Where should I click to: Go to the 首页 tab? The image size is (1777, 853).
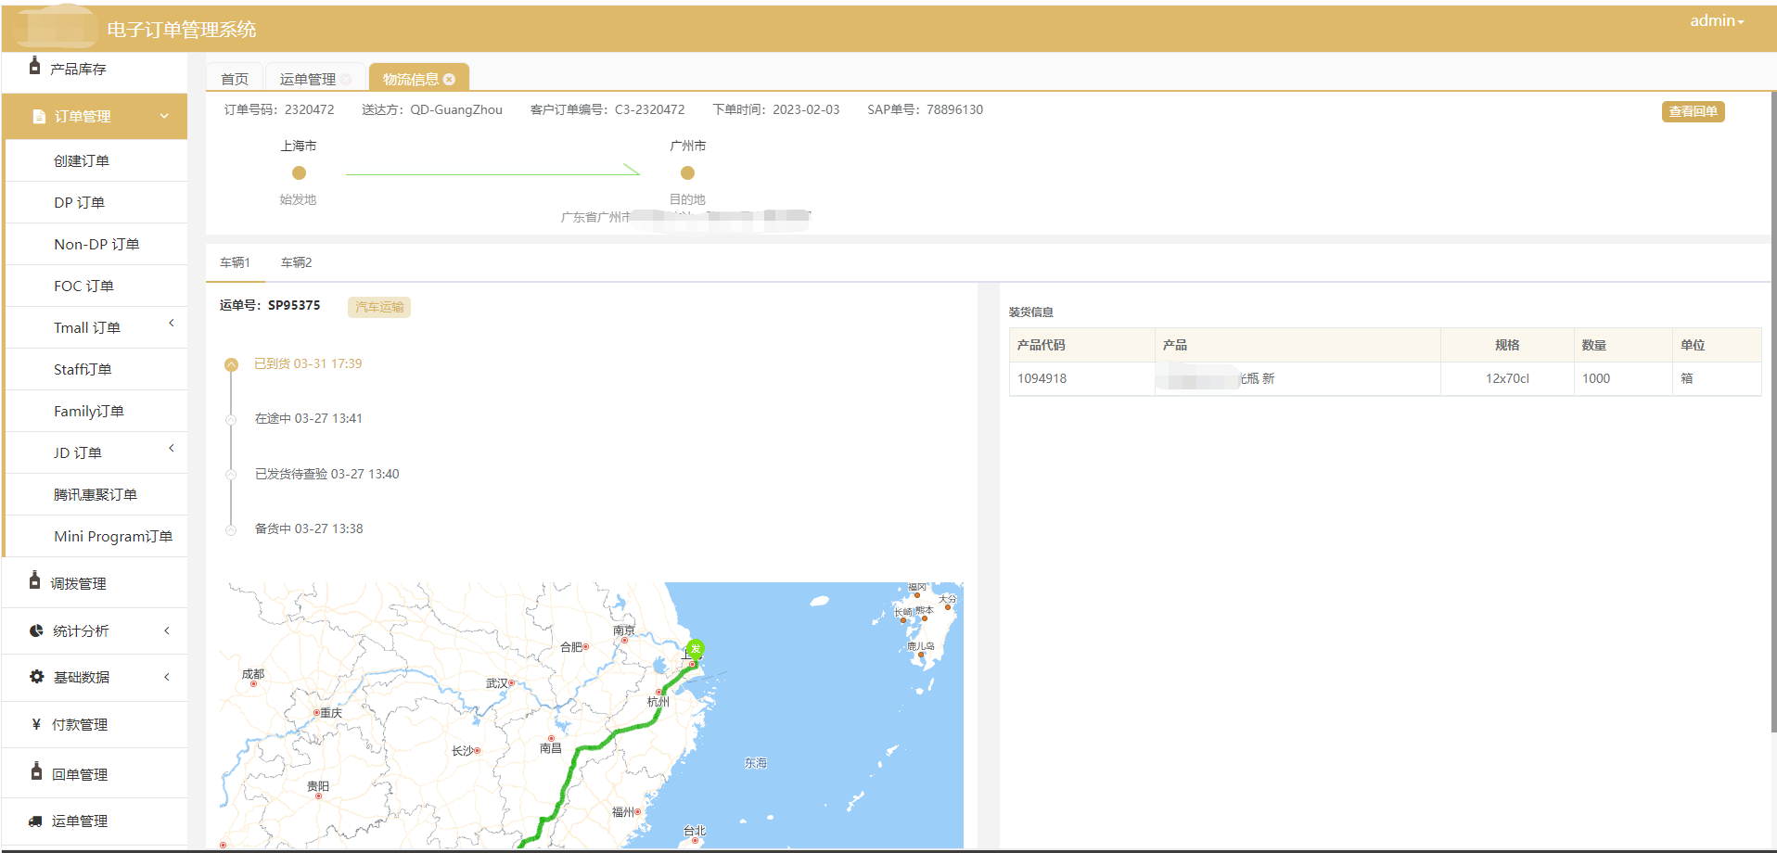(x=235, y=79)
